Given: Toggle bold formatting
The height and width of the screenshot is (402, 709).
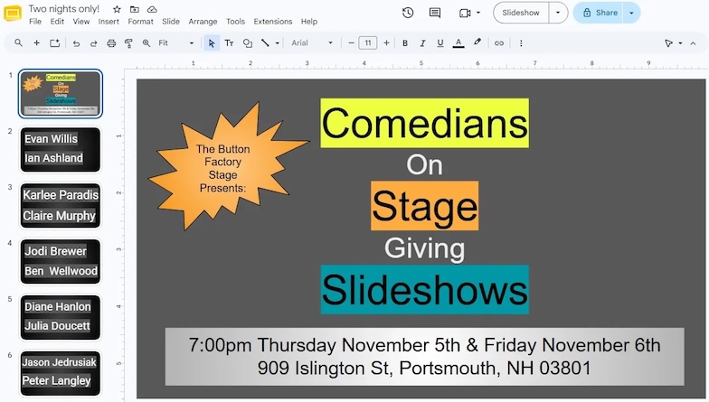Looking at the screenshot, I should point(405,43).
